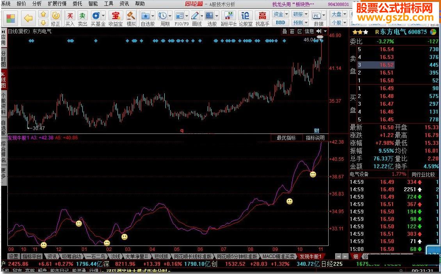The width and height of the screenshot is (441, 274).
Task: Click the 财 marker on the K-line chart
Action: (317, 130)
